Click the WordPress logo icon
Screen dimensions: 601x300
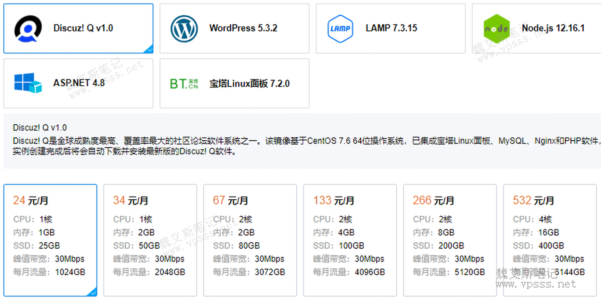tap(184, 29)
